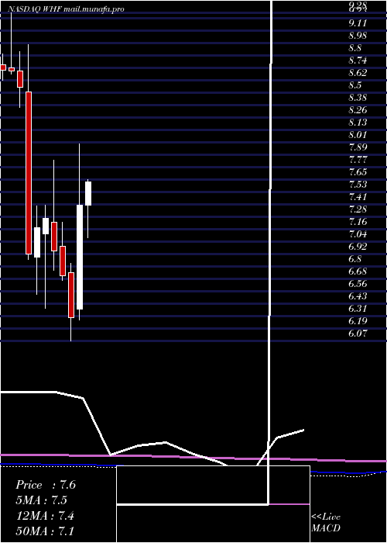The image size is (387, 543).
Task: Click the 'Price : 7.6' readout
Action: (46, 485)
